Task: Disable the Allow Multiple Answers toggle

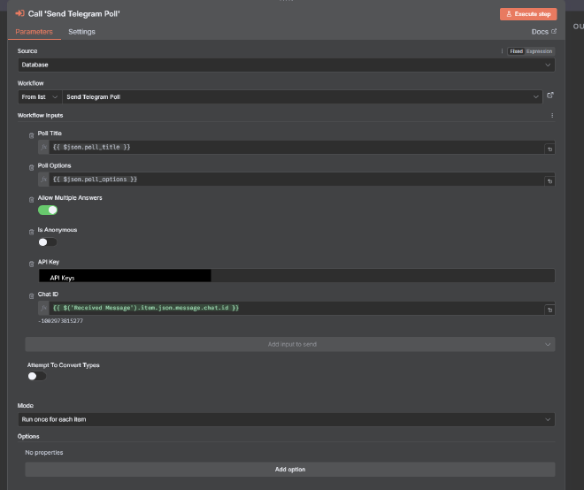Action: pyautogui.click(x=48, y=211)
